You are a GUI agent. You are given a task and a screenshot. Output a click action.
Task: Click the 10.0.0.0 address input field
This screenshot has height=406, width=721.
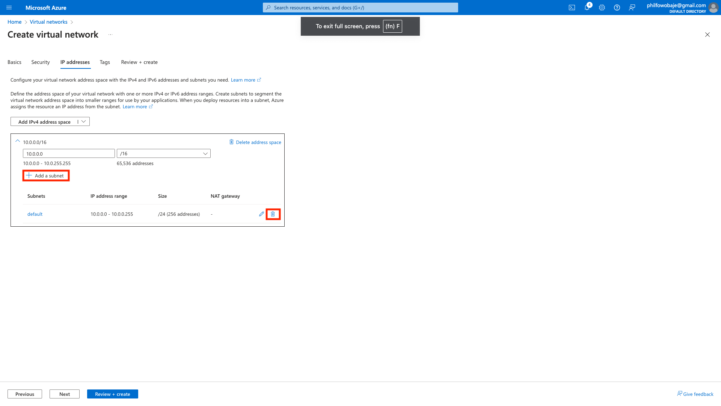(x=69, y=153)
